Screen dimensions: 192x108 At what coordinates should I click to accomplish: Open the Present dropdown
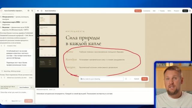(x=177, y=11)
